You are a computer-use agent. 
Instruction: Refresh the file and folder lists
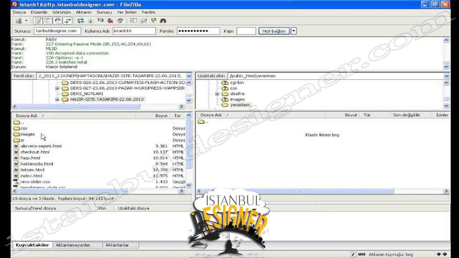tap(80, 21)
